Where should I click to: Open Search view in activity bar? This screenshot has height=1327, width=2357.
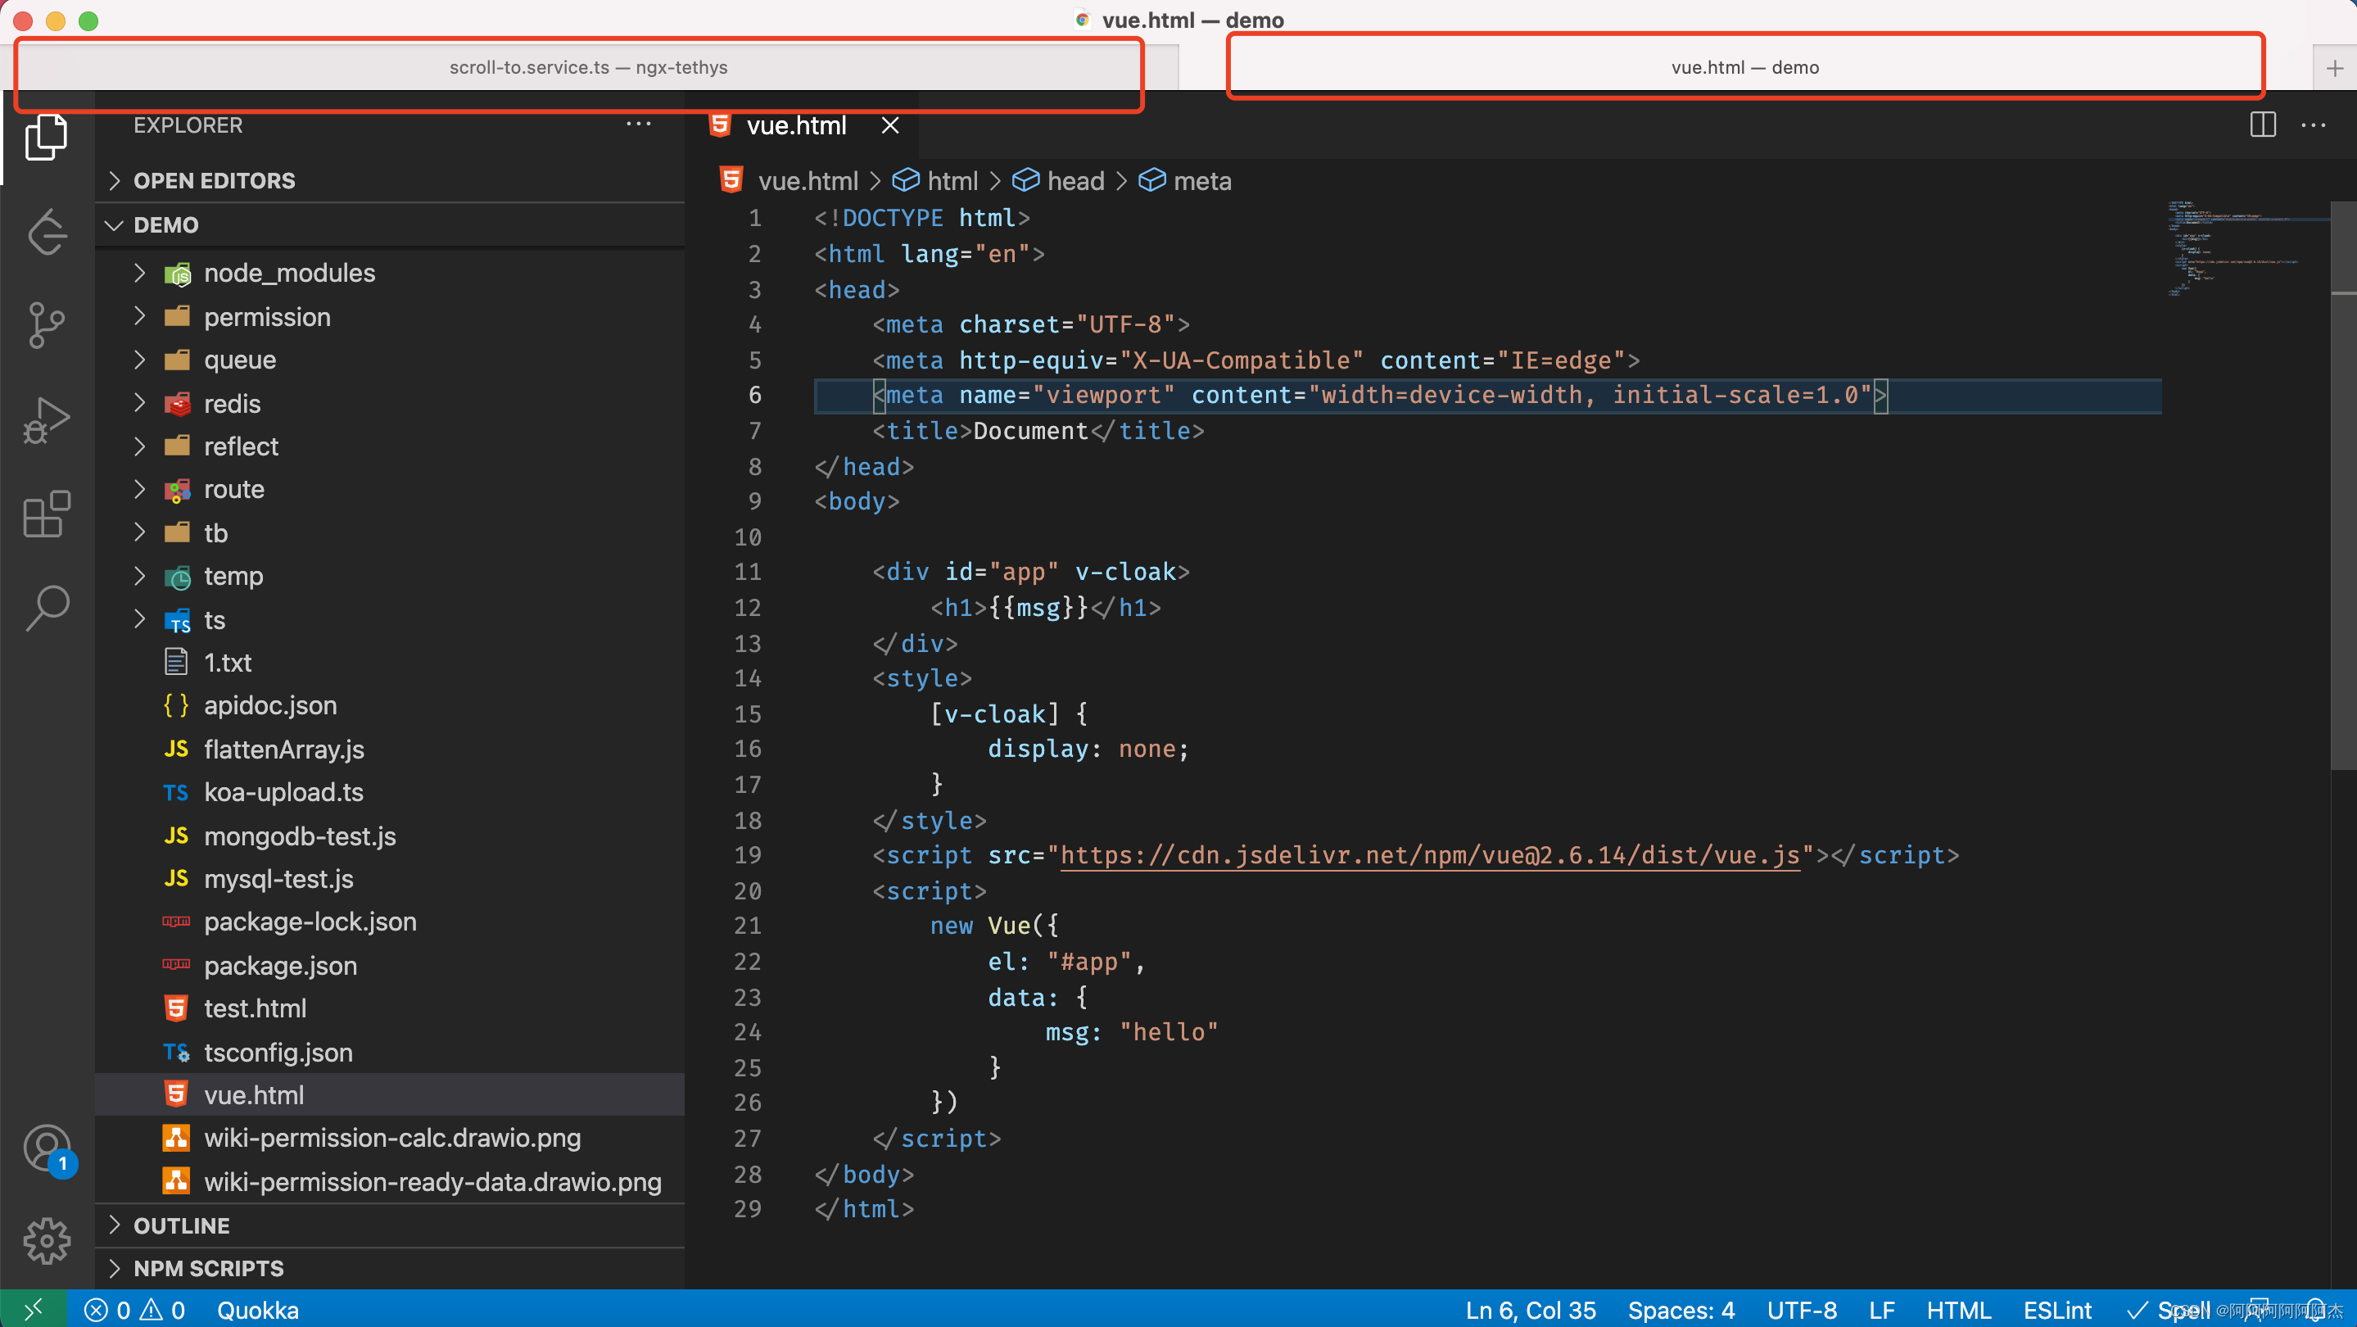47,608
